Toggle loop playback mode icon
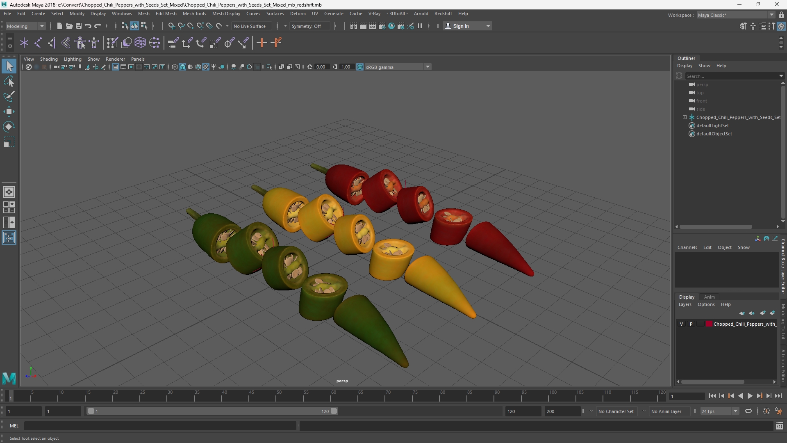This screenshot has height=443, width=787. click(x=748, y=411)
